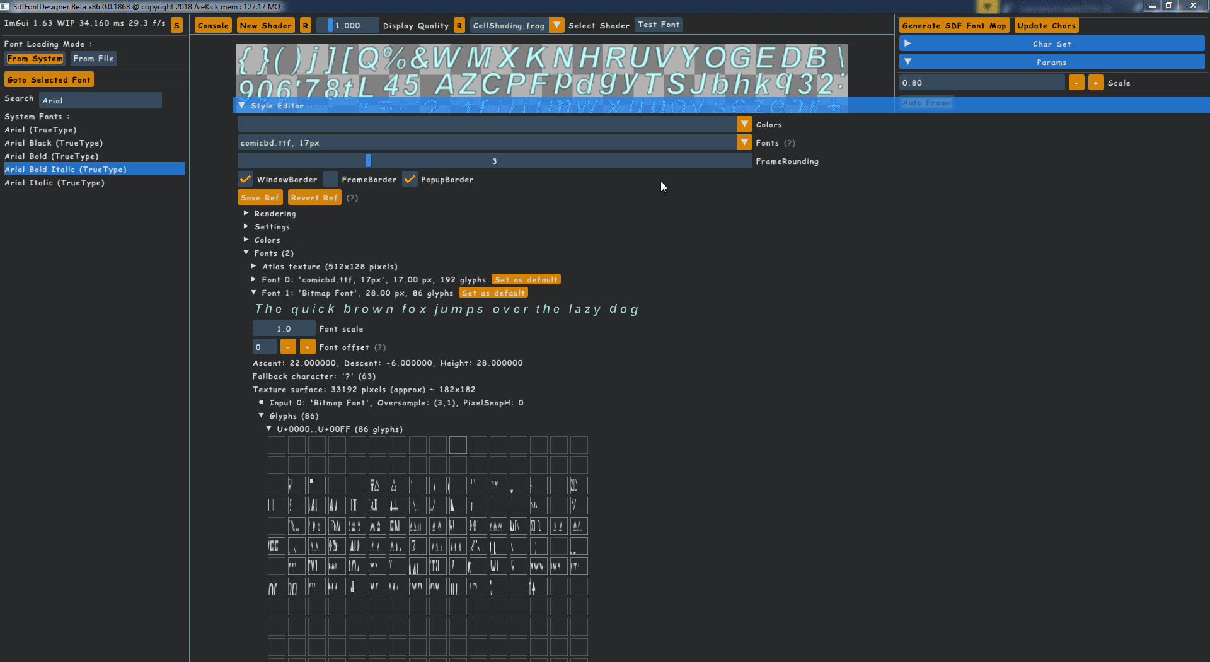
Task: Open the Console
Action: tap(213, 26)
